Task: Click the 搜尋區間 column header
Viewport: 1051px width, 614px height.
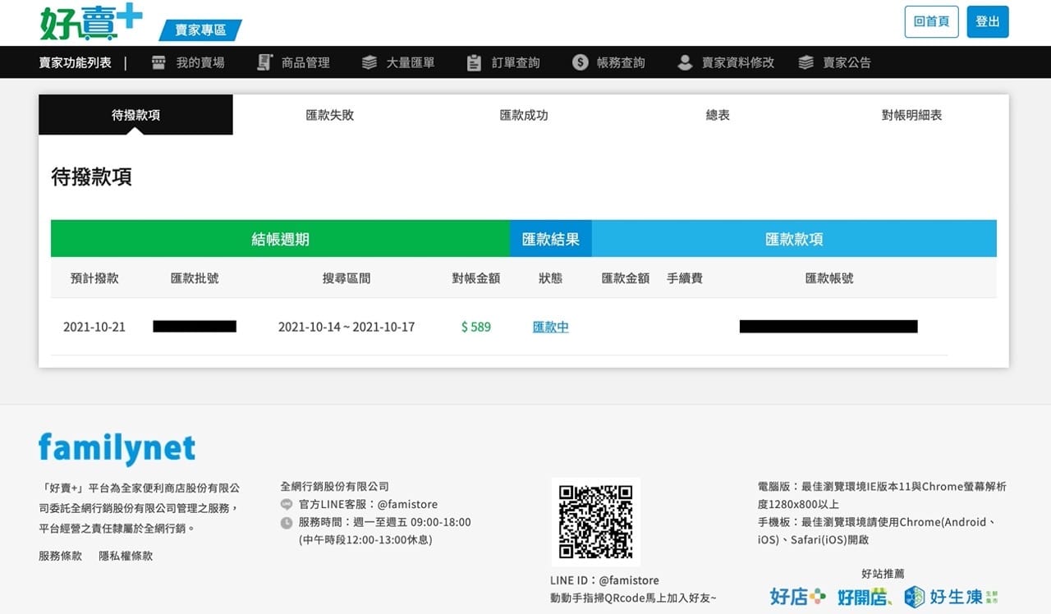Action: [347, 278]
